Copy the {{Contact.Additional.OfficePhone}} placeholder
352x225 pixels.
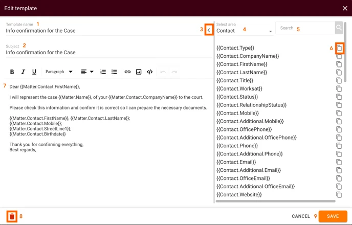[339, 138]
